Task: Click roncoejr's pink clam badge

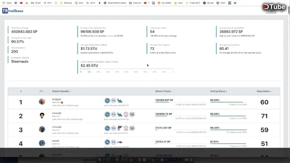Action: (126, 128)
